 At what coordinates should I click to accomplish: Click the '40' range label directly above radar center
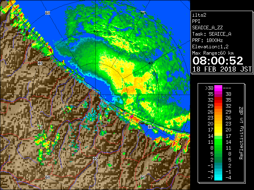(x=95, y=32)
